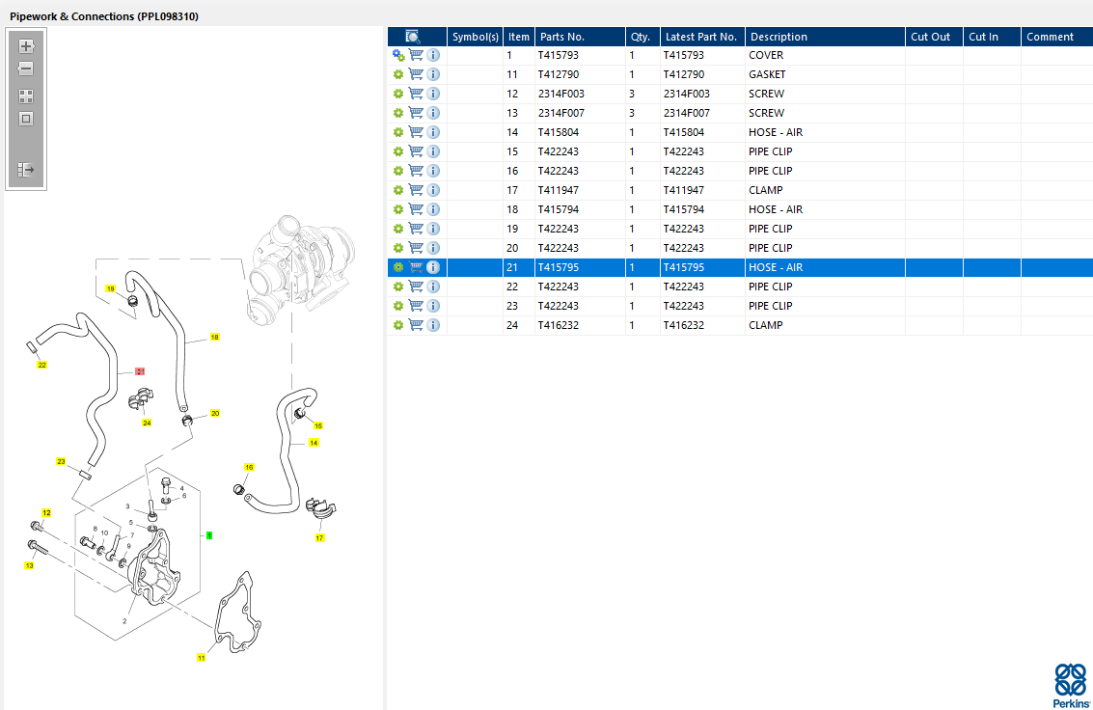This screenshot has width=1093, height=710.
Task: Add item 22 PIPE CLIP to cart
Action: [x=416, y=287]
